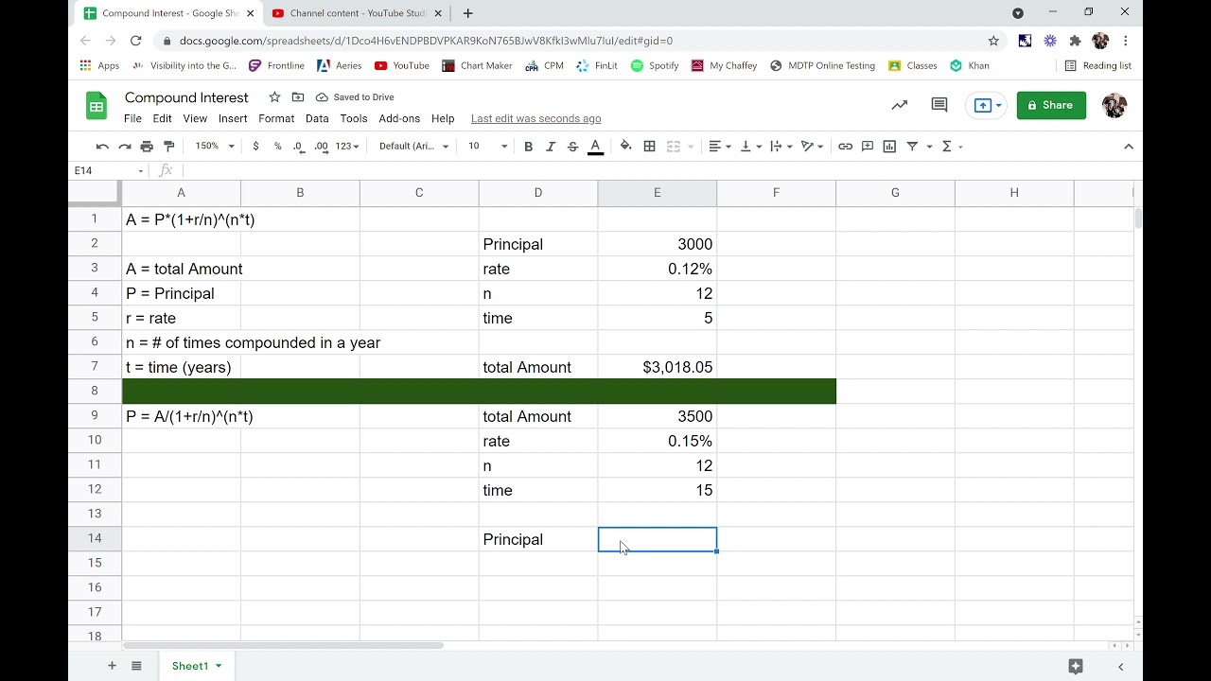
Task: Show the all sheets list
Action: click(x=136, y=666)
